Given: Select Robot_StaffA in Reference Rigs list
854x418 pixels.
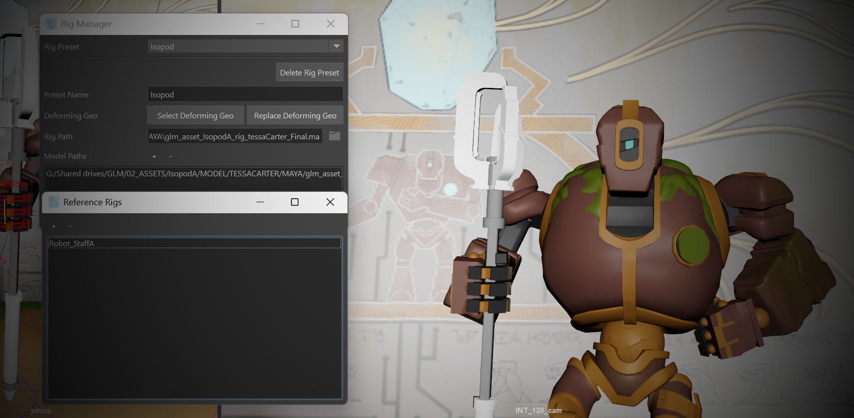Looking at the screenshot, I should pos(194,243).
